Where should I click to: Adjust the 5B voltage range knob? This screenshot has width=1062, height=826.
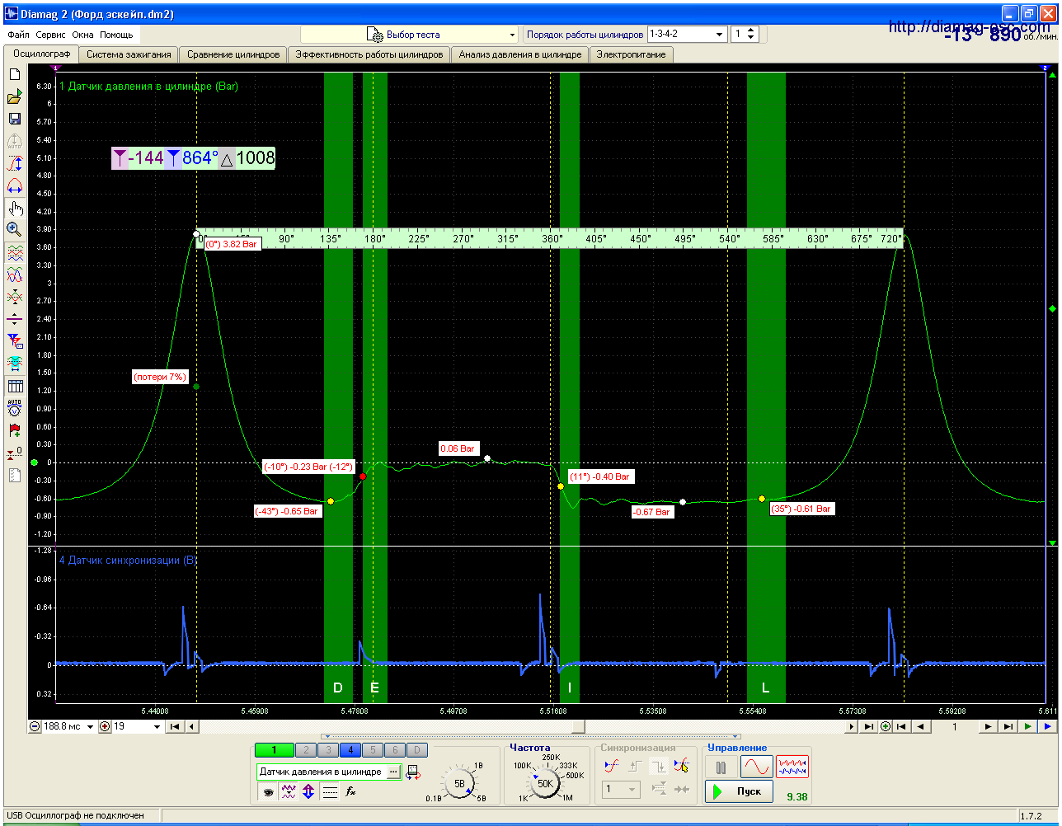pyautogui.click(x=461, y=783)
